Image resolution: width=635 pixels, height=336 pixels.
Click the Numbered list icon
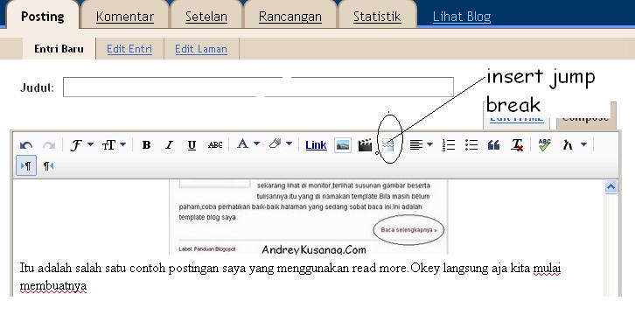pyautogui.click(x=449, y=144)
